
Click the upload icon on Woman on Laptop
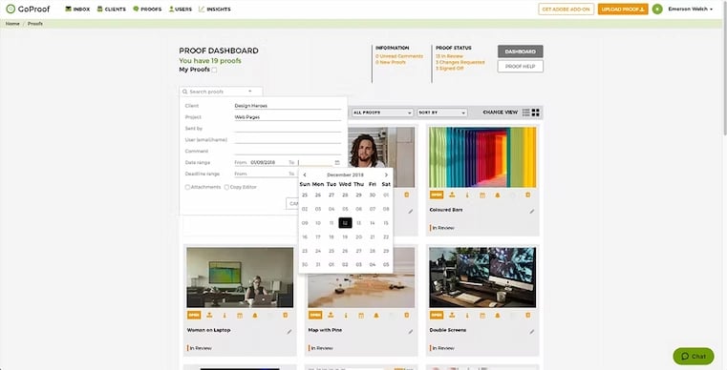click(x=209, y=316)
